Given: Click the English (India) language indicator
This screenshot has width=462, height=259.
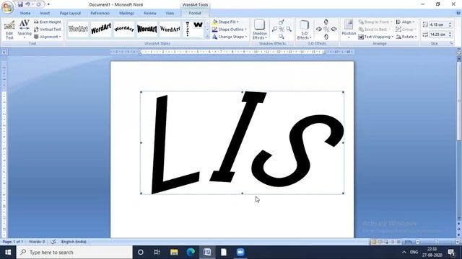Looking at the screenshot, I should pyautogui.click(x=74, y=242).
